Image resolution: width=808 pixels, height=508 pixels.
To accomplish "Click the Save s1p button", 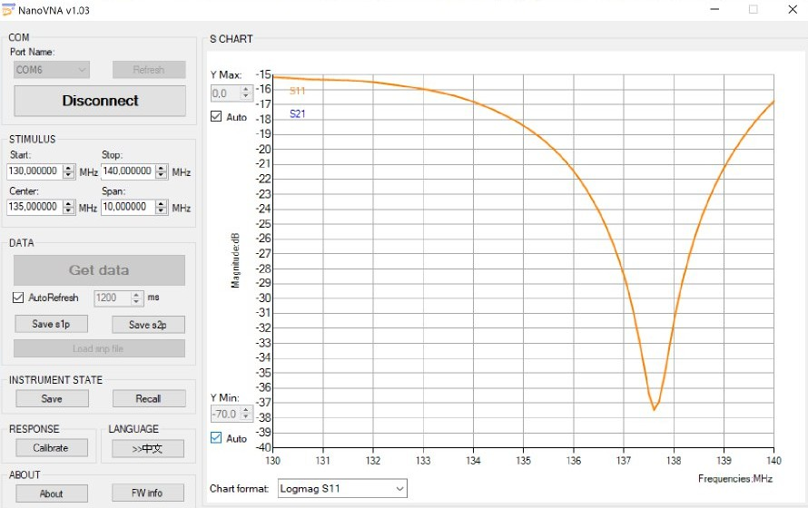I will tap(52, 325).
